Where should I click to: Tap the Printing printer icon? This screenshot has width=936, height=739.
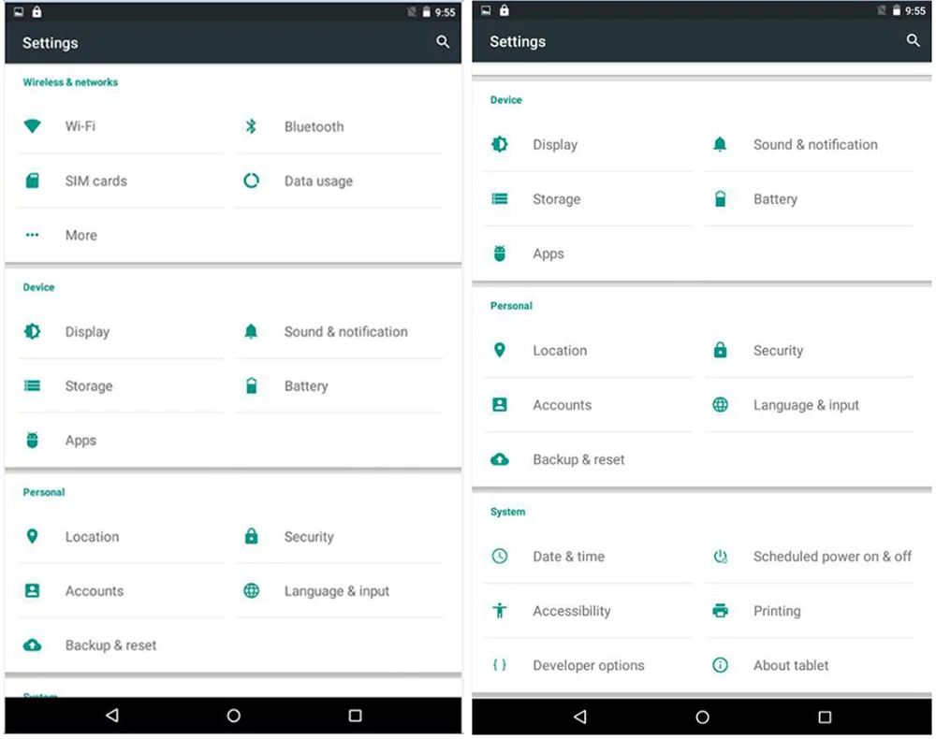[721, 611]
